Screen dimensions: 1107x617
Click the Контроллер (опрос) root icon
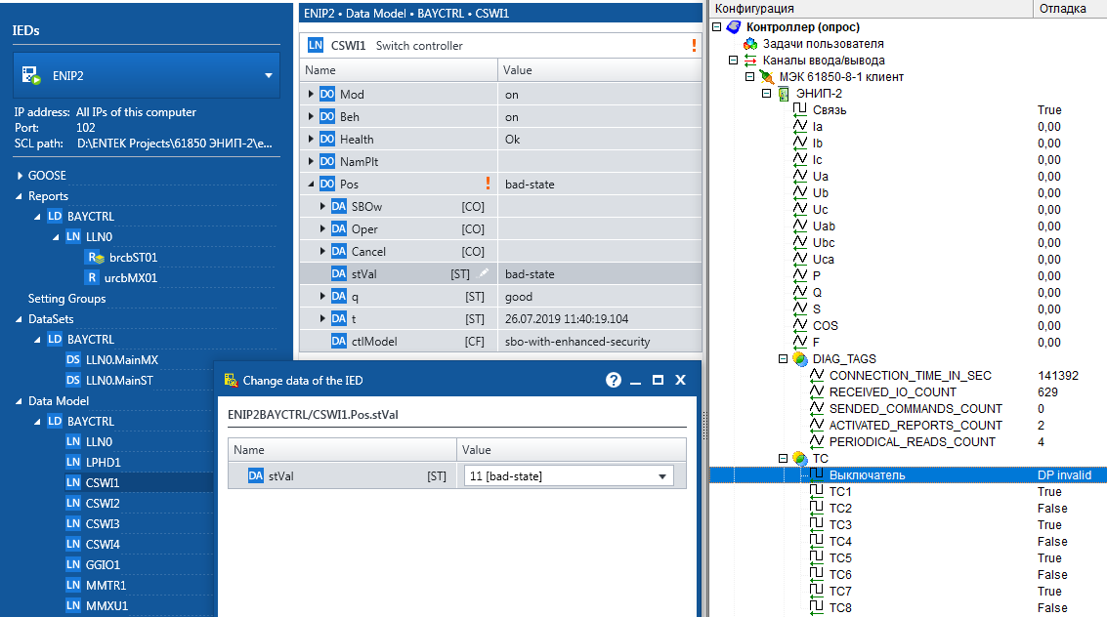coord(734,27)
